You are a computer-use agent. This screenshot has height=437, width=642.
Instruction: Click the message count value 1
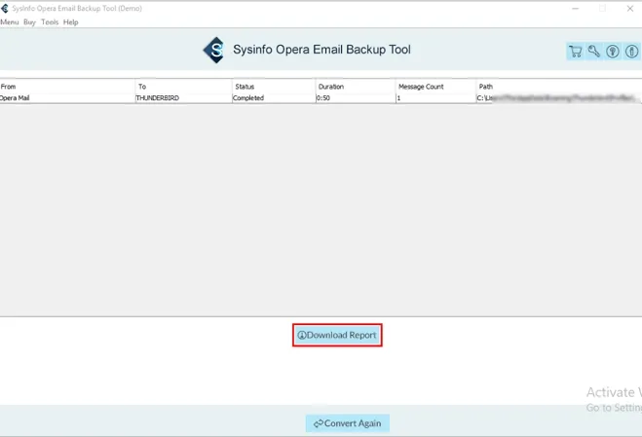click(436, 97)
